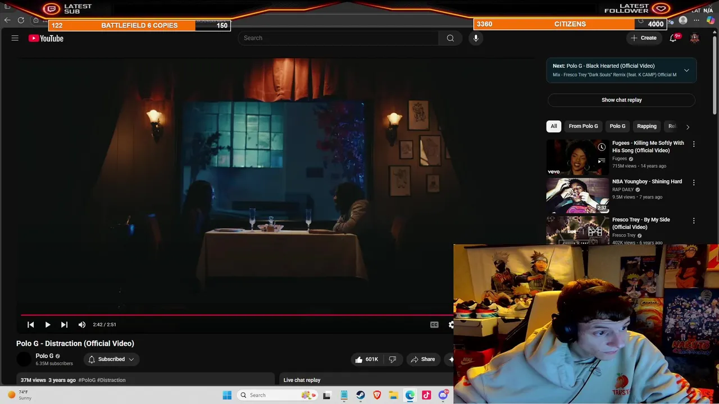Open the Windows Start menu
Image resolution: width=719 pixels, height=404 pixels.
[227, 395]
